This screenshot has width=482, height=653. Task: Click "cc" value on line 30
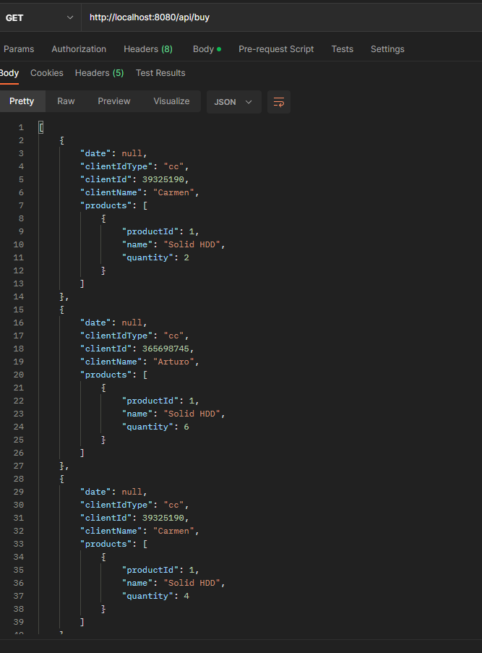(173, 505)
